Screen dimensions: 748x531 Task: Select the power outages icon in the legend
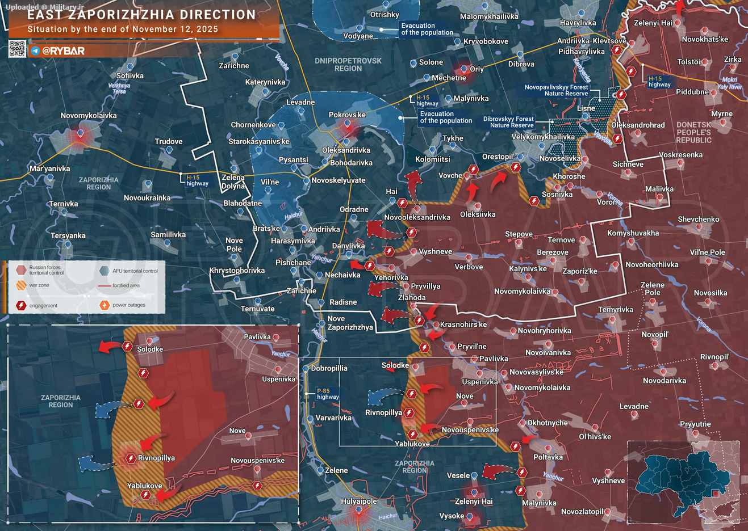pyautogui.click(x=105, y=305)
